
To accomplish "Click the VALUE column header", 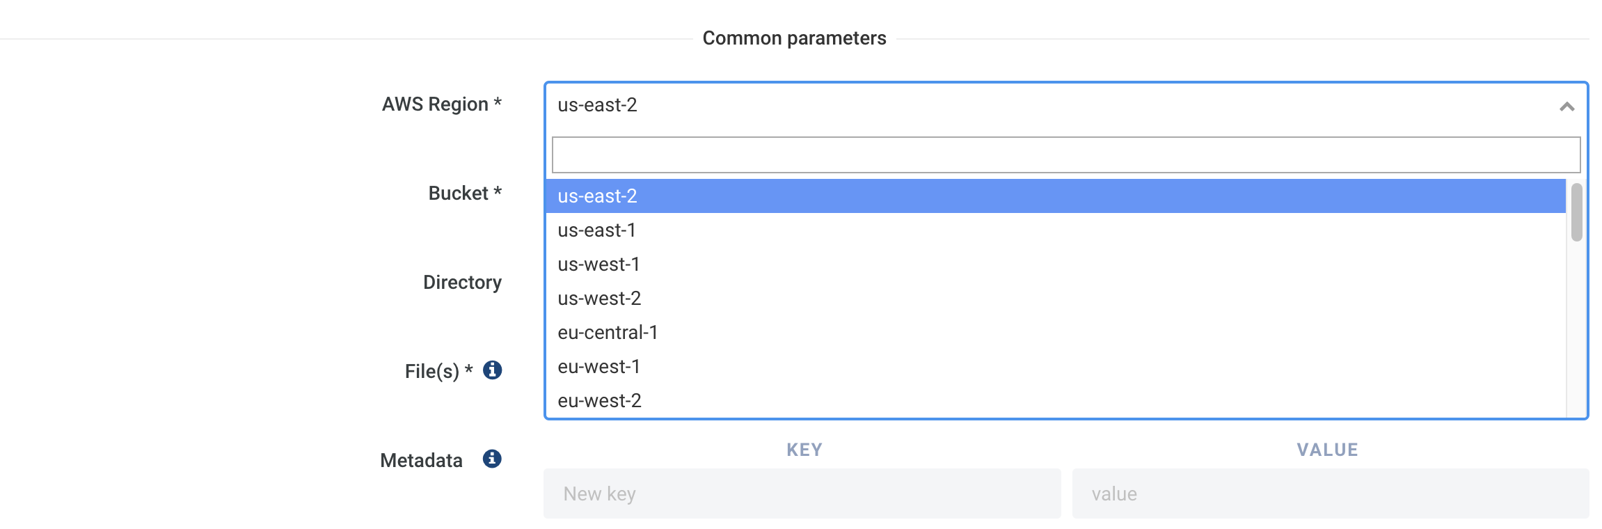I will tap(1327, 450).
